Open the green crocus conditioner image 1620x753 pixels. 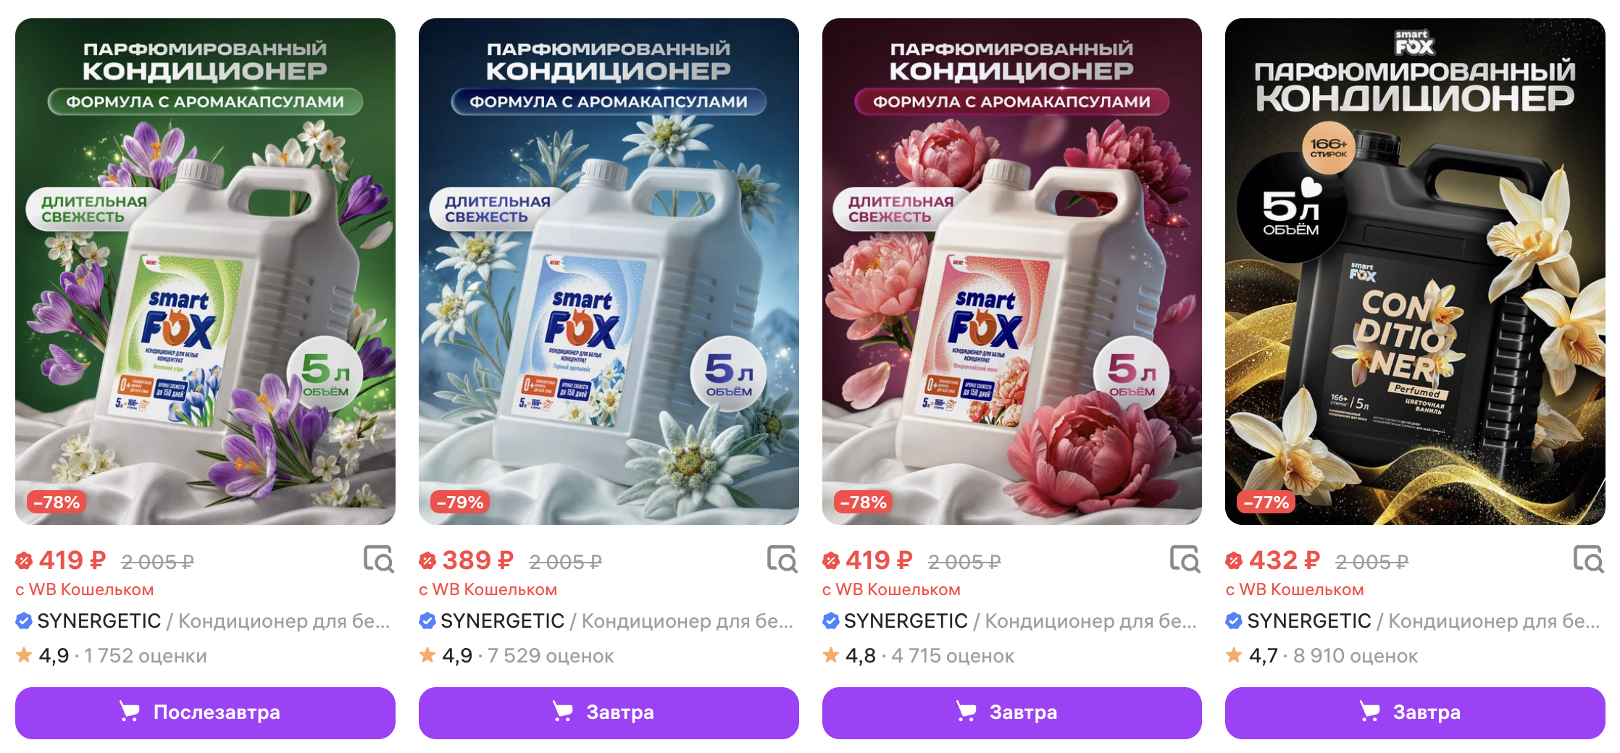pos(205,272)
